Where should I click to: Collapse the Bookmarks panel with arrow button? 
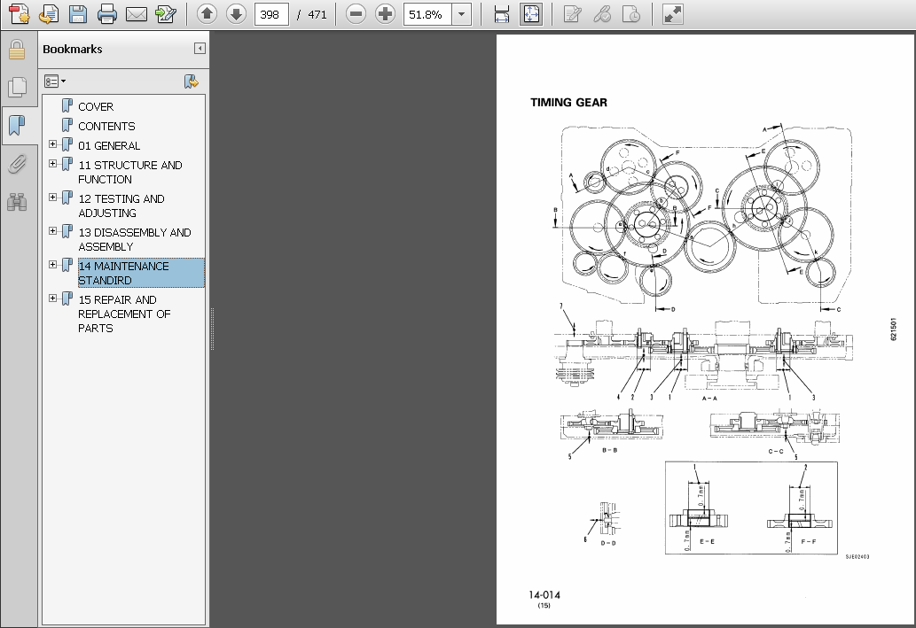pos(200,49)
